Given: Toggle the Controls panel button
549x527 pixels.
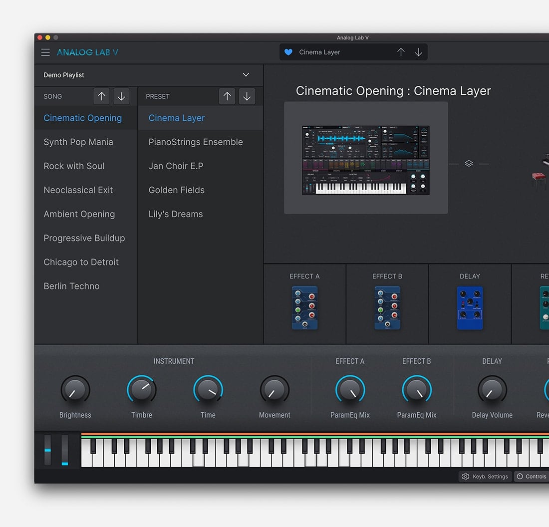Looking at the screenshot, I should tap(532, 477).
